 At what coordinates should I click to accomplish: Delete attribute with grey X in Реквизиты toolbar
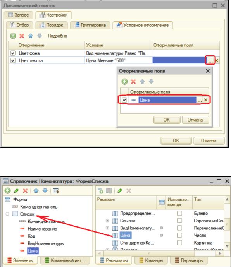(x=129, y=191)
